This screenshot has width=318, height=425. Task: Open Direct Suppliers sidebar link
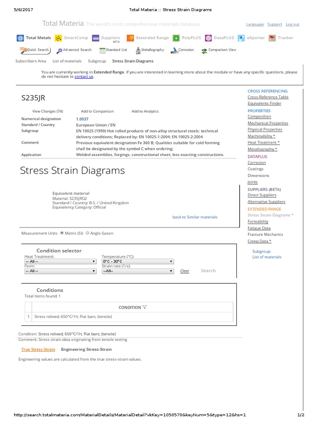click(x=262, y=195)
